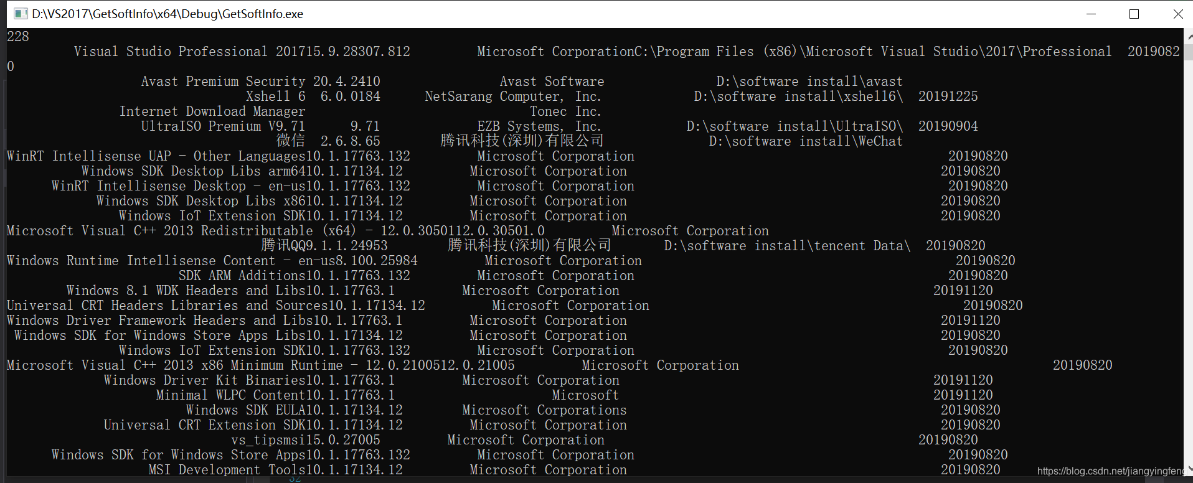This screenshot has height=483, width=1193.
Task: Click 'vs_tipsmsi15.0.27005' entry
Action: point(305,439)
